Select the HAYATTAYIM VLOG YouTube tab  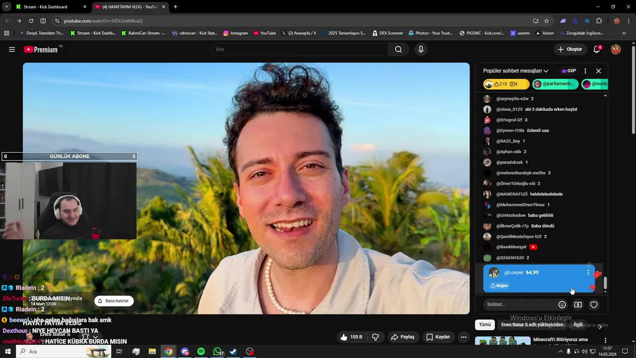click(130, 7)
